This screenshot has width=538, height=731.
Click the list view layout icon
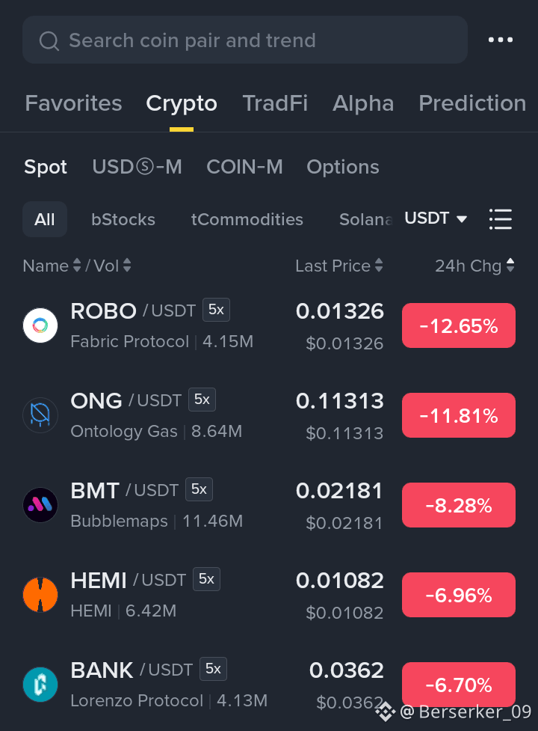501,219
